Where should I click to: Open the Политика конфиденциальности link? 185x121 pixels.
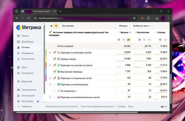98,107
